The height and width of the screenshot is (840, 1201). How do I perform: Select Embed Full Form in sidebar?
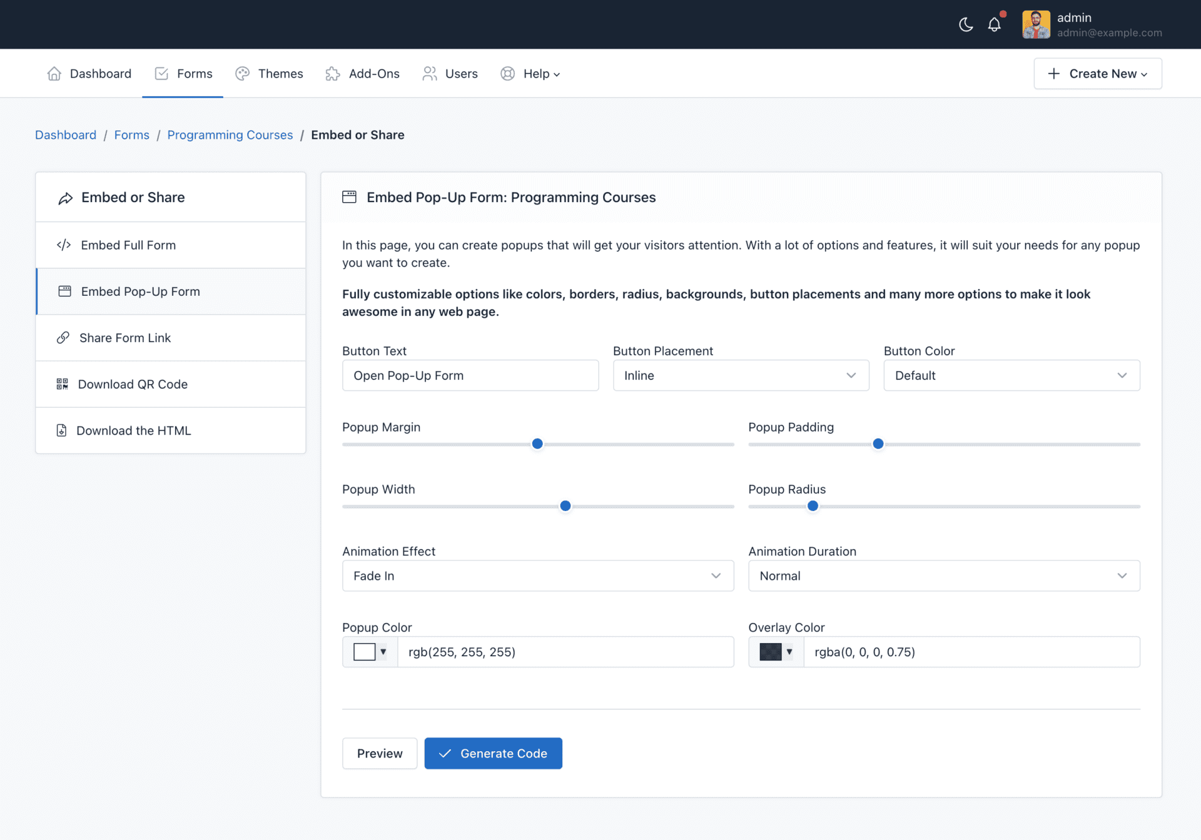point(128,245)
